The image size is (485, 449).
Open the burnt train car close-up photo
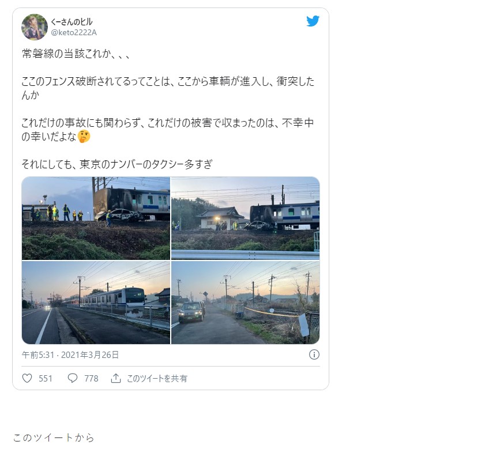[x=96, y=218]
